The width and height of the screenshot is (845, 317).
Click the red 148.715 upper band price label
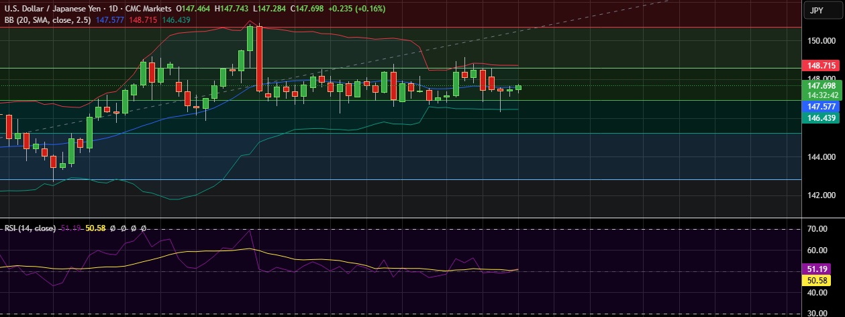tap(821, 66)
